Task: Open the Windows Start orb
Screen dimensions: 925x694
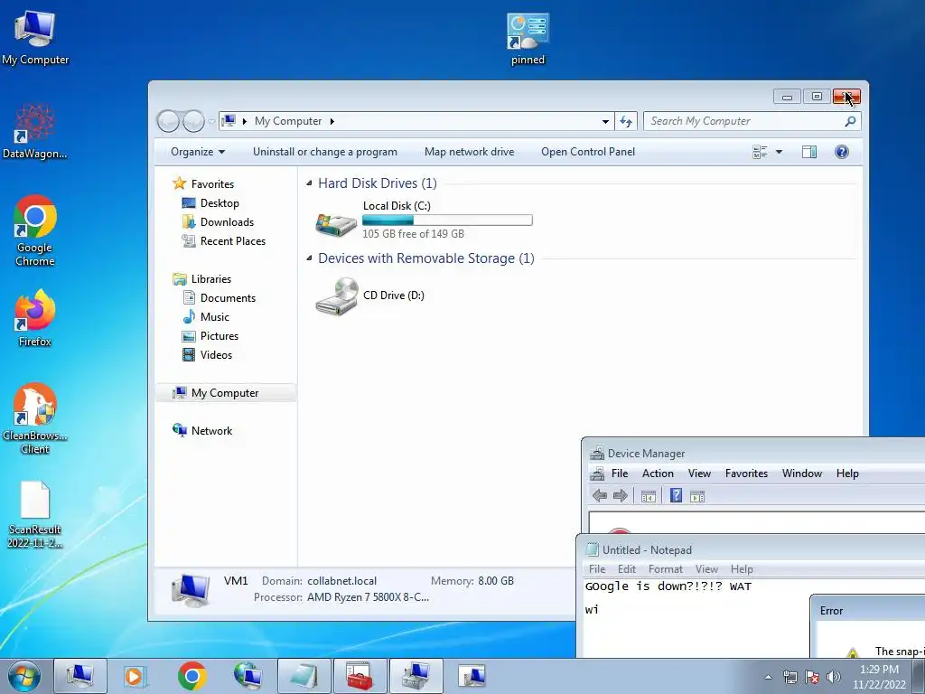Action: point(24,676)
